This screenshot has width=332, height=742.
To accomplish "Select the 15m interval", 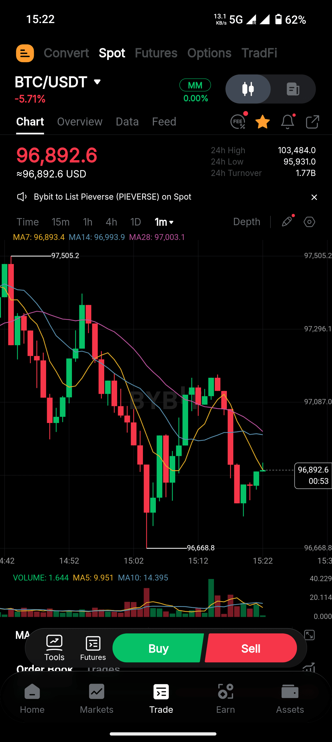I will click(x=61, y=222).
